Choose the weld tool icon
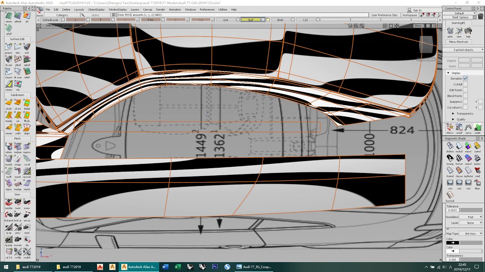The width and height of the screenshot is (485, 272). click(18, 127)
